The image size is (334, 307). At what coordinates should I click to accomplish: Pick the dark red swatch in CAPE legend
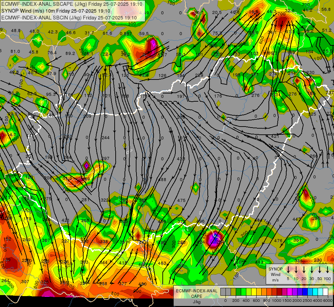point(279,292)
